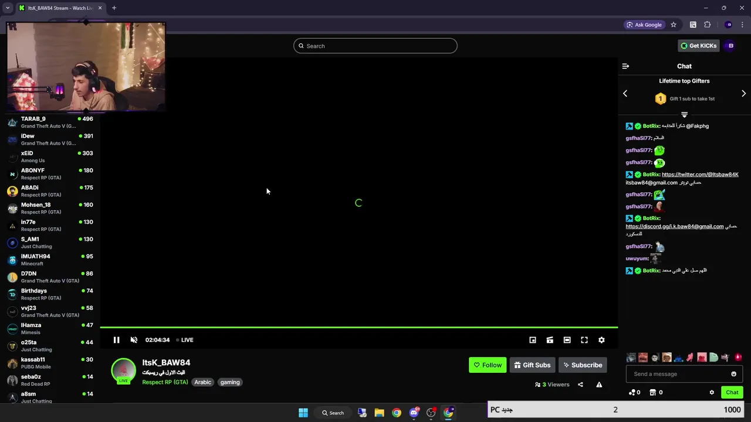Open seba0z Red Dead RP channel

[x=50, y=380]
